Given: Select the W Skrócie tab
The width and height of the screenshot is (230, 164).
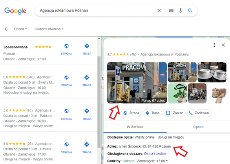Looking at the screenshot, I should (x=135, y=127).
